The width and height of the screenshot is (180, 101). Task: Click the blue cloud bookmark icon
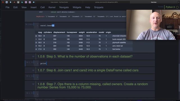[x=7, y=2]
